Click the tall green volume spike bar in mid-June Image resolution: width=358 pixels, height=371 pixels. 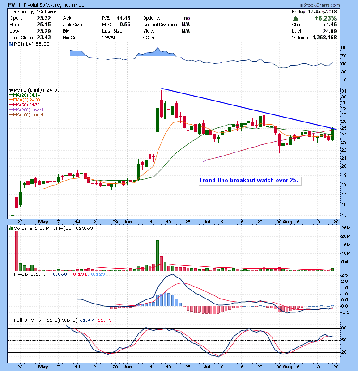click(x=158, y=256)
